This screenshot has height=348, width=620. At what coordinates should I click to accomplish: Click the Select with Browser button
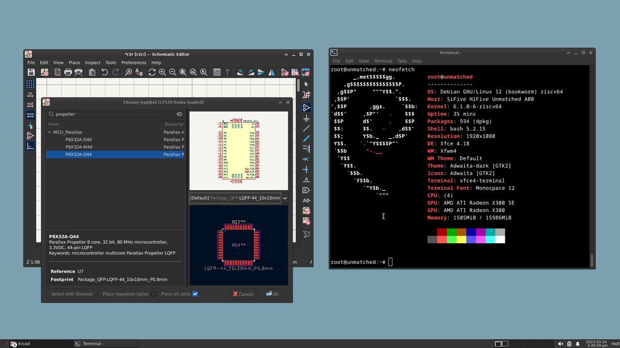(72, 294)
